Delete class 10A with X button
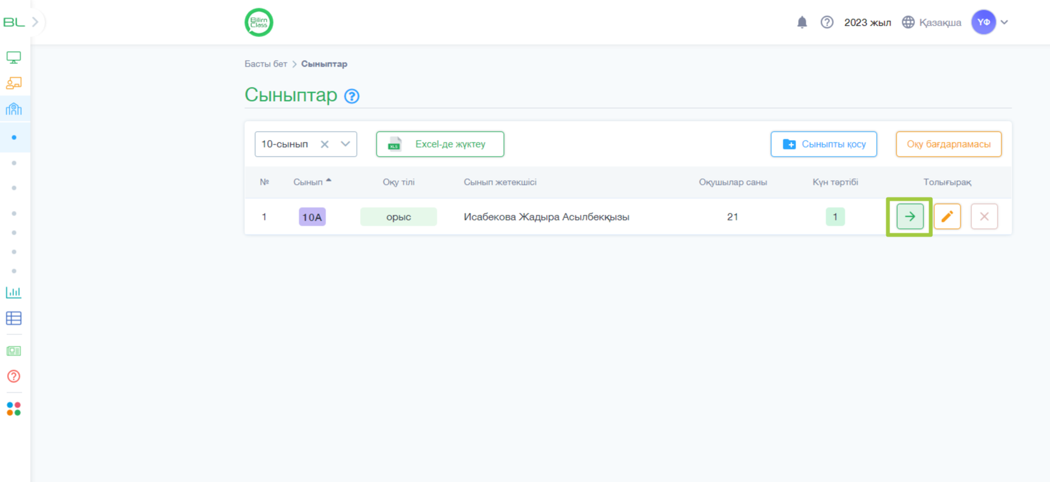Screen dimensions: 1050x482 [x=984, y=217]
